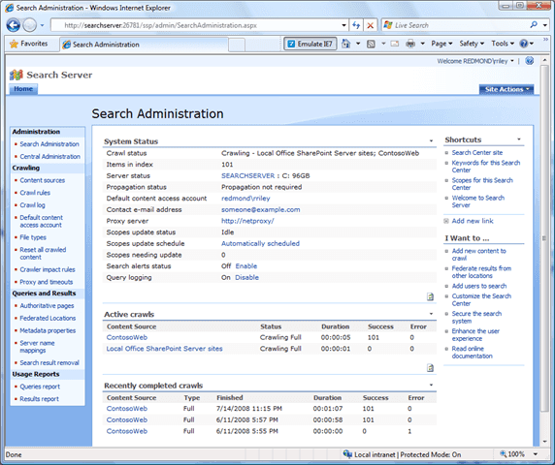Click Automatically scheduled link
Image resolution: width=555 pixels, height=465 pixels.
[260, 243]
